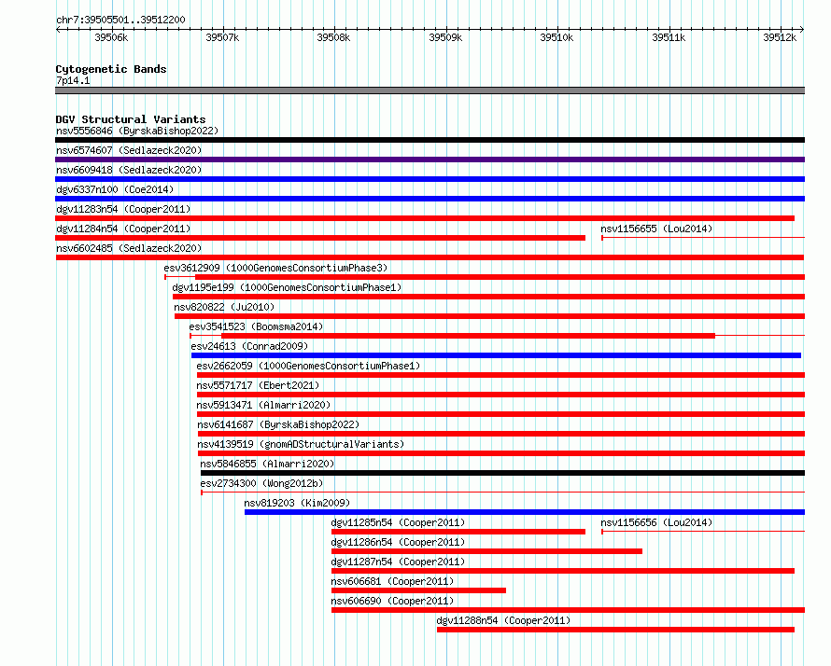Open the nsv1156656 (Lou2014) label
831x666 pixels.
pos(656,522)
